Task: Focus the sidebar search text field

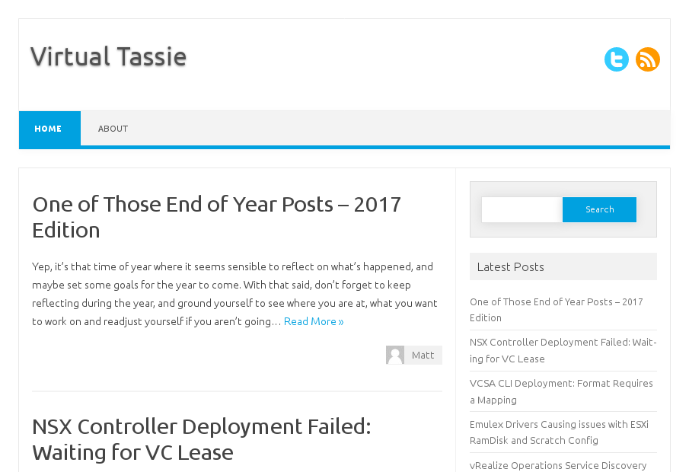Action: pyautogui.click(x=522, y=209)
